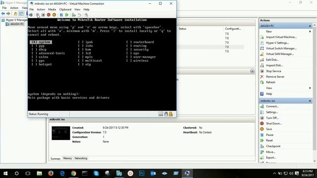Click the Back arrow in Hyper-V Manager toolbar

coord(3,13)
